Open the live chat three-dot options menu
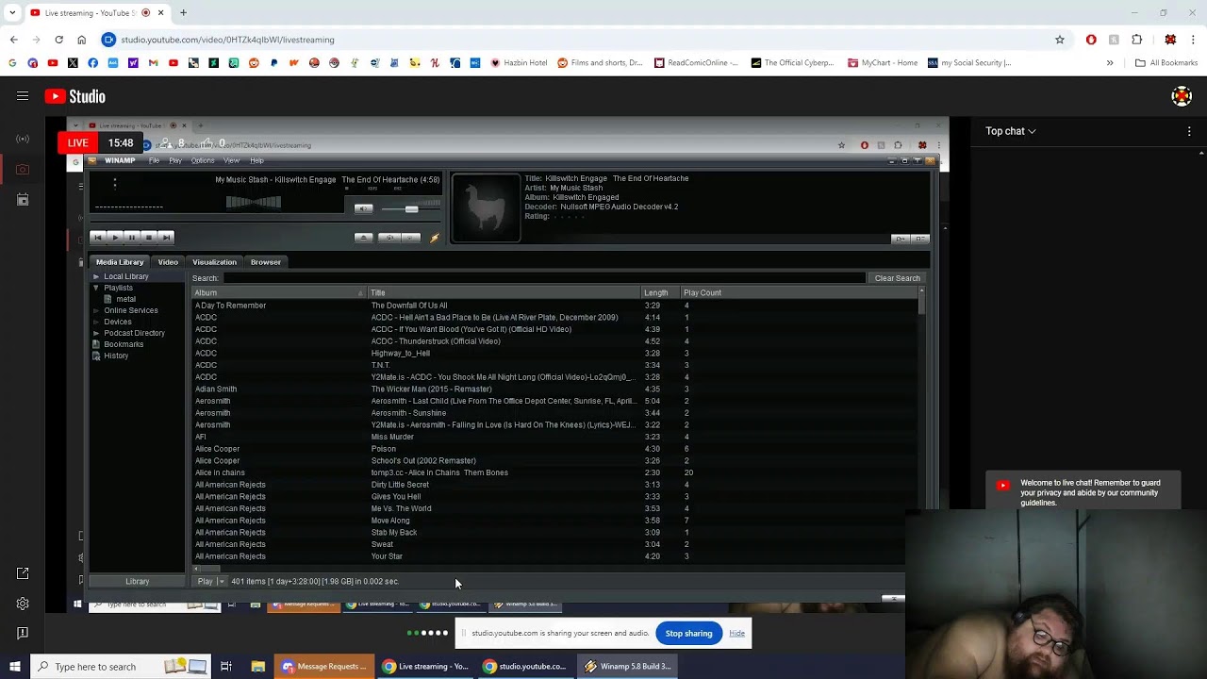The height and width of the screenshot is (679, 1207). pos(1189,132)
